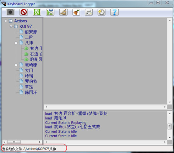The image size is (174, 153).
Task: Click the green running man exit icon
Action: (x=37, y=12)
